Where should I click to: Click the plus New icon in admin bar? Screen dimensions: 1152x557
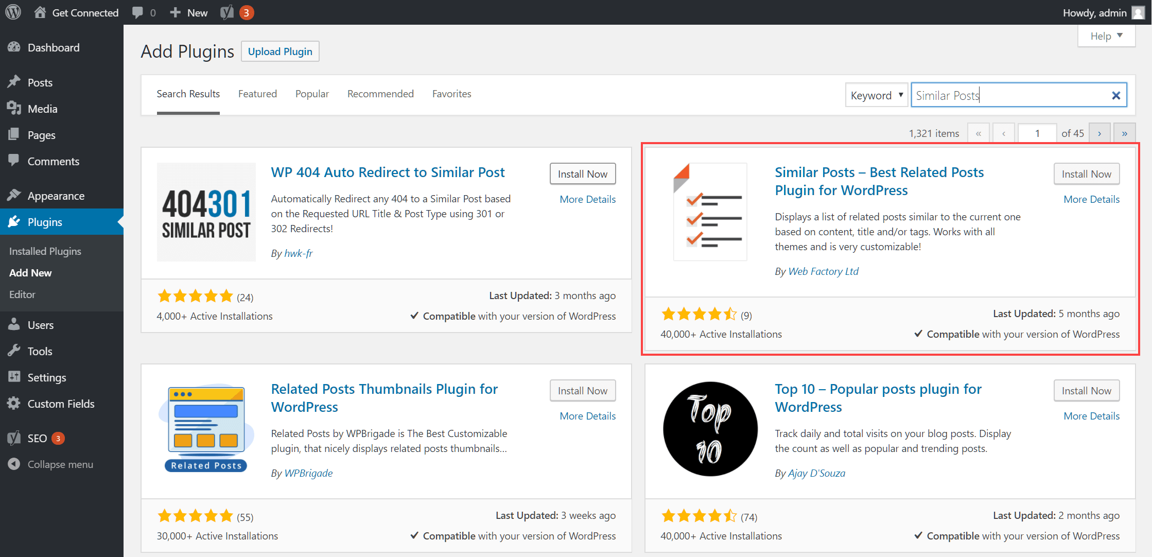(175, 12)
